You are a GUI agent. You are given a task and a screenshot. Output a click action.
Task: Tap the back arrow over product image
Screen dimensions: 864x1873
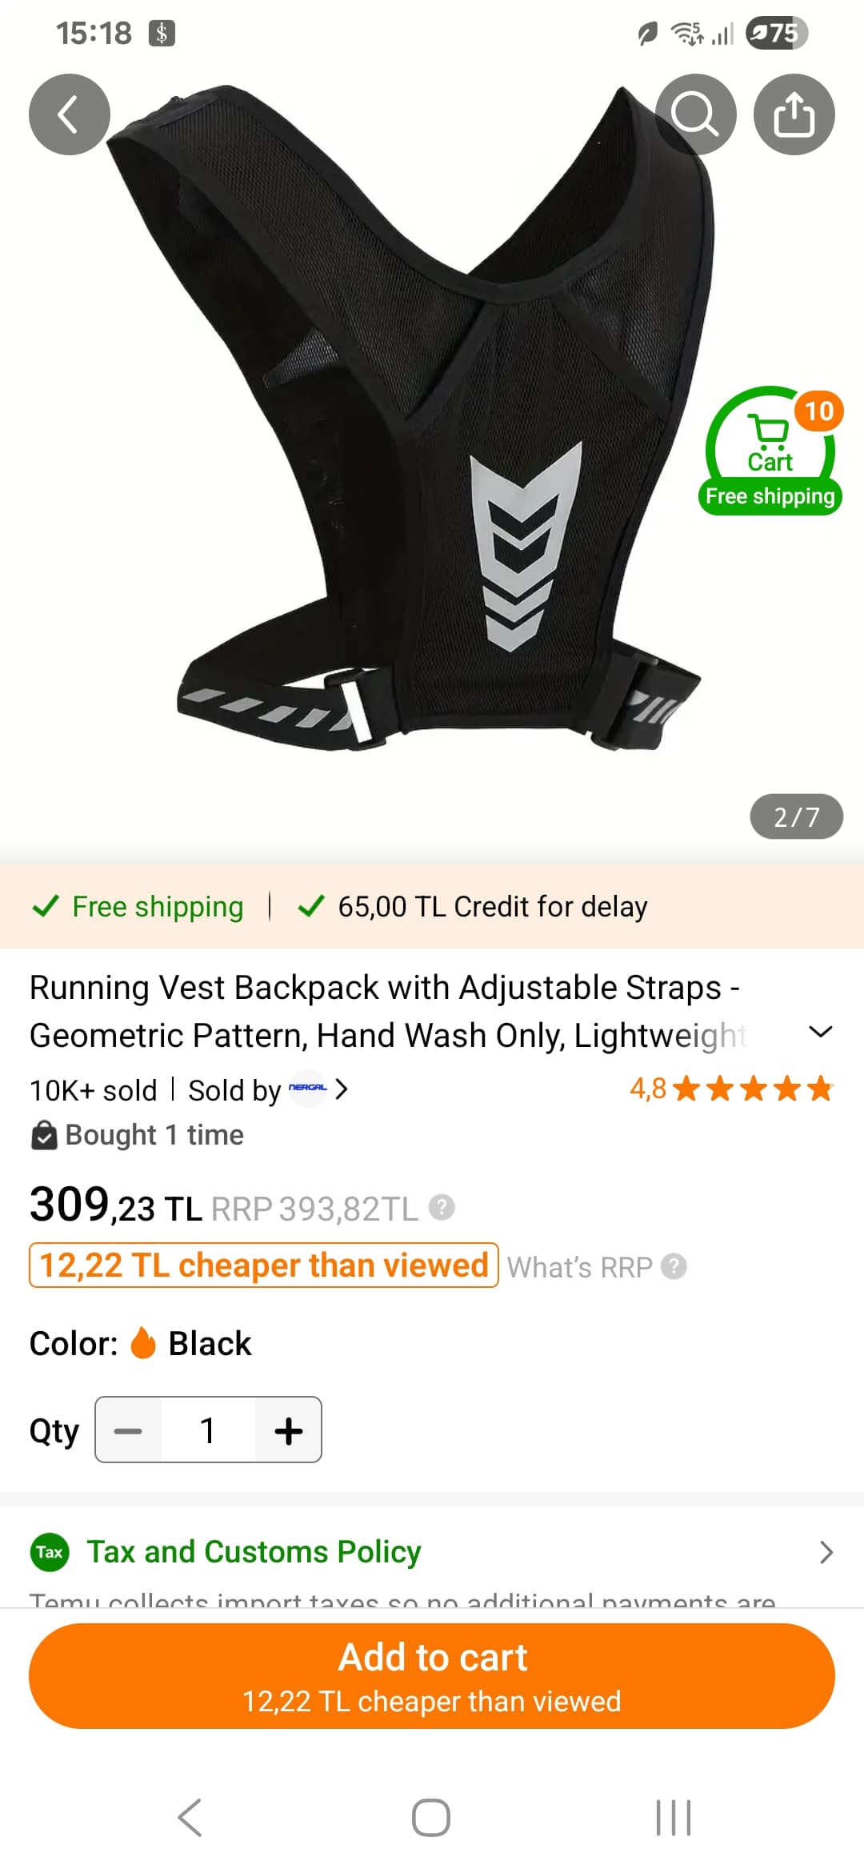70,114
